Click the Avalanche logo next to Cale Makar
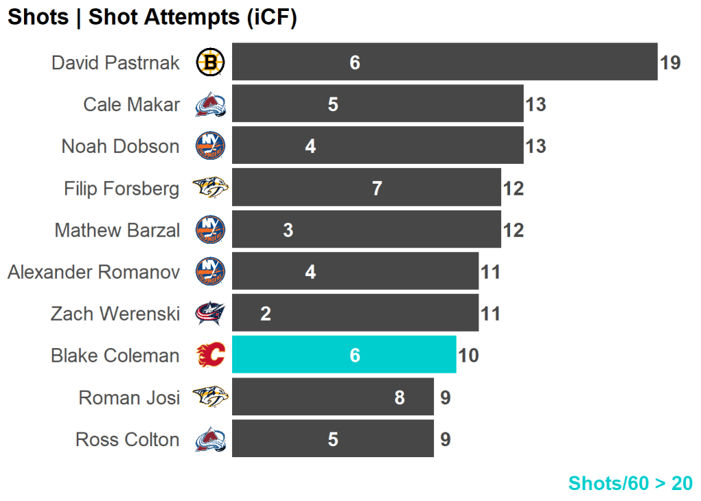The width and height of the screenshot is (701, 501). click(x=210, y=105)
